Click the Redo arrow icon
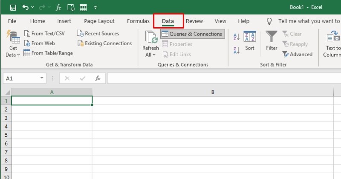 point(42,7)
